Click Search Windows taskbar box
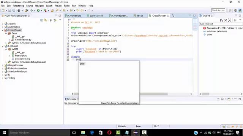The image size is (243, 136). click(39, 133)
